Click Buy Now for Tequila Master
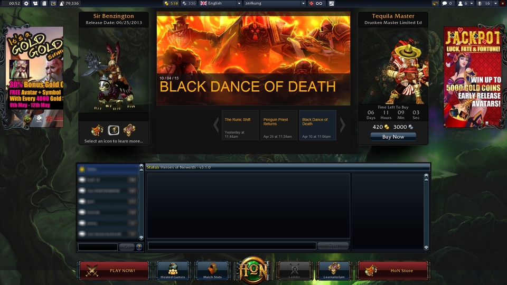 pos(393,137)
